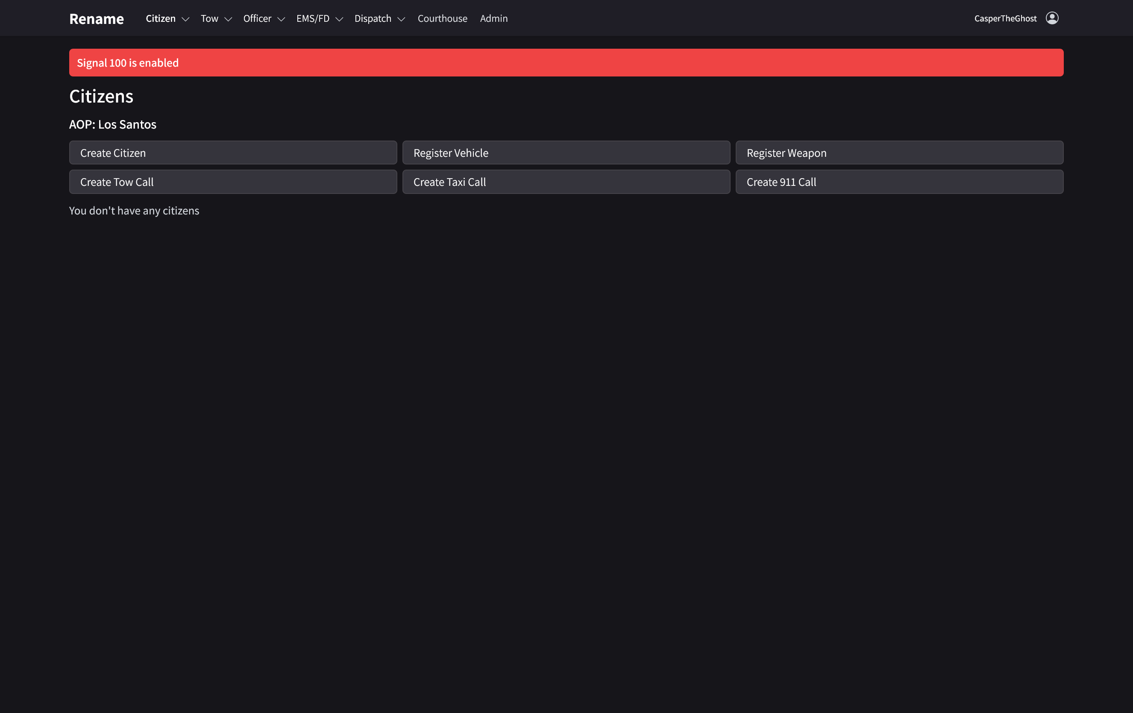The height and width of the screenshot is (713, 1133).
Task: Click Create Taxi Call
Action: pyautogui.click(x=566, y=182)
